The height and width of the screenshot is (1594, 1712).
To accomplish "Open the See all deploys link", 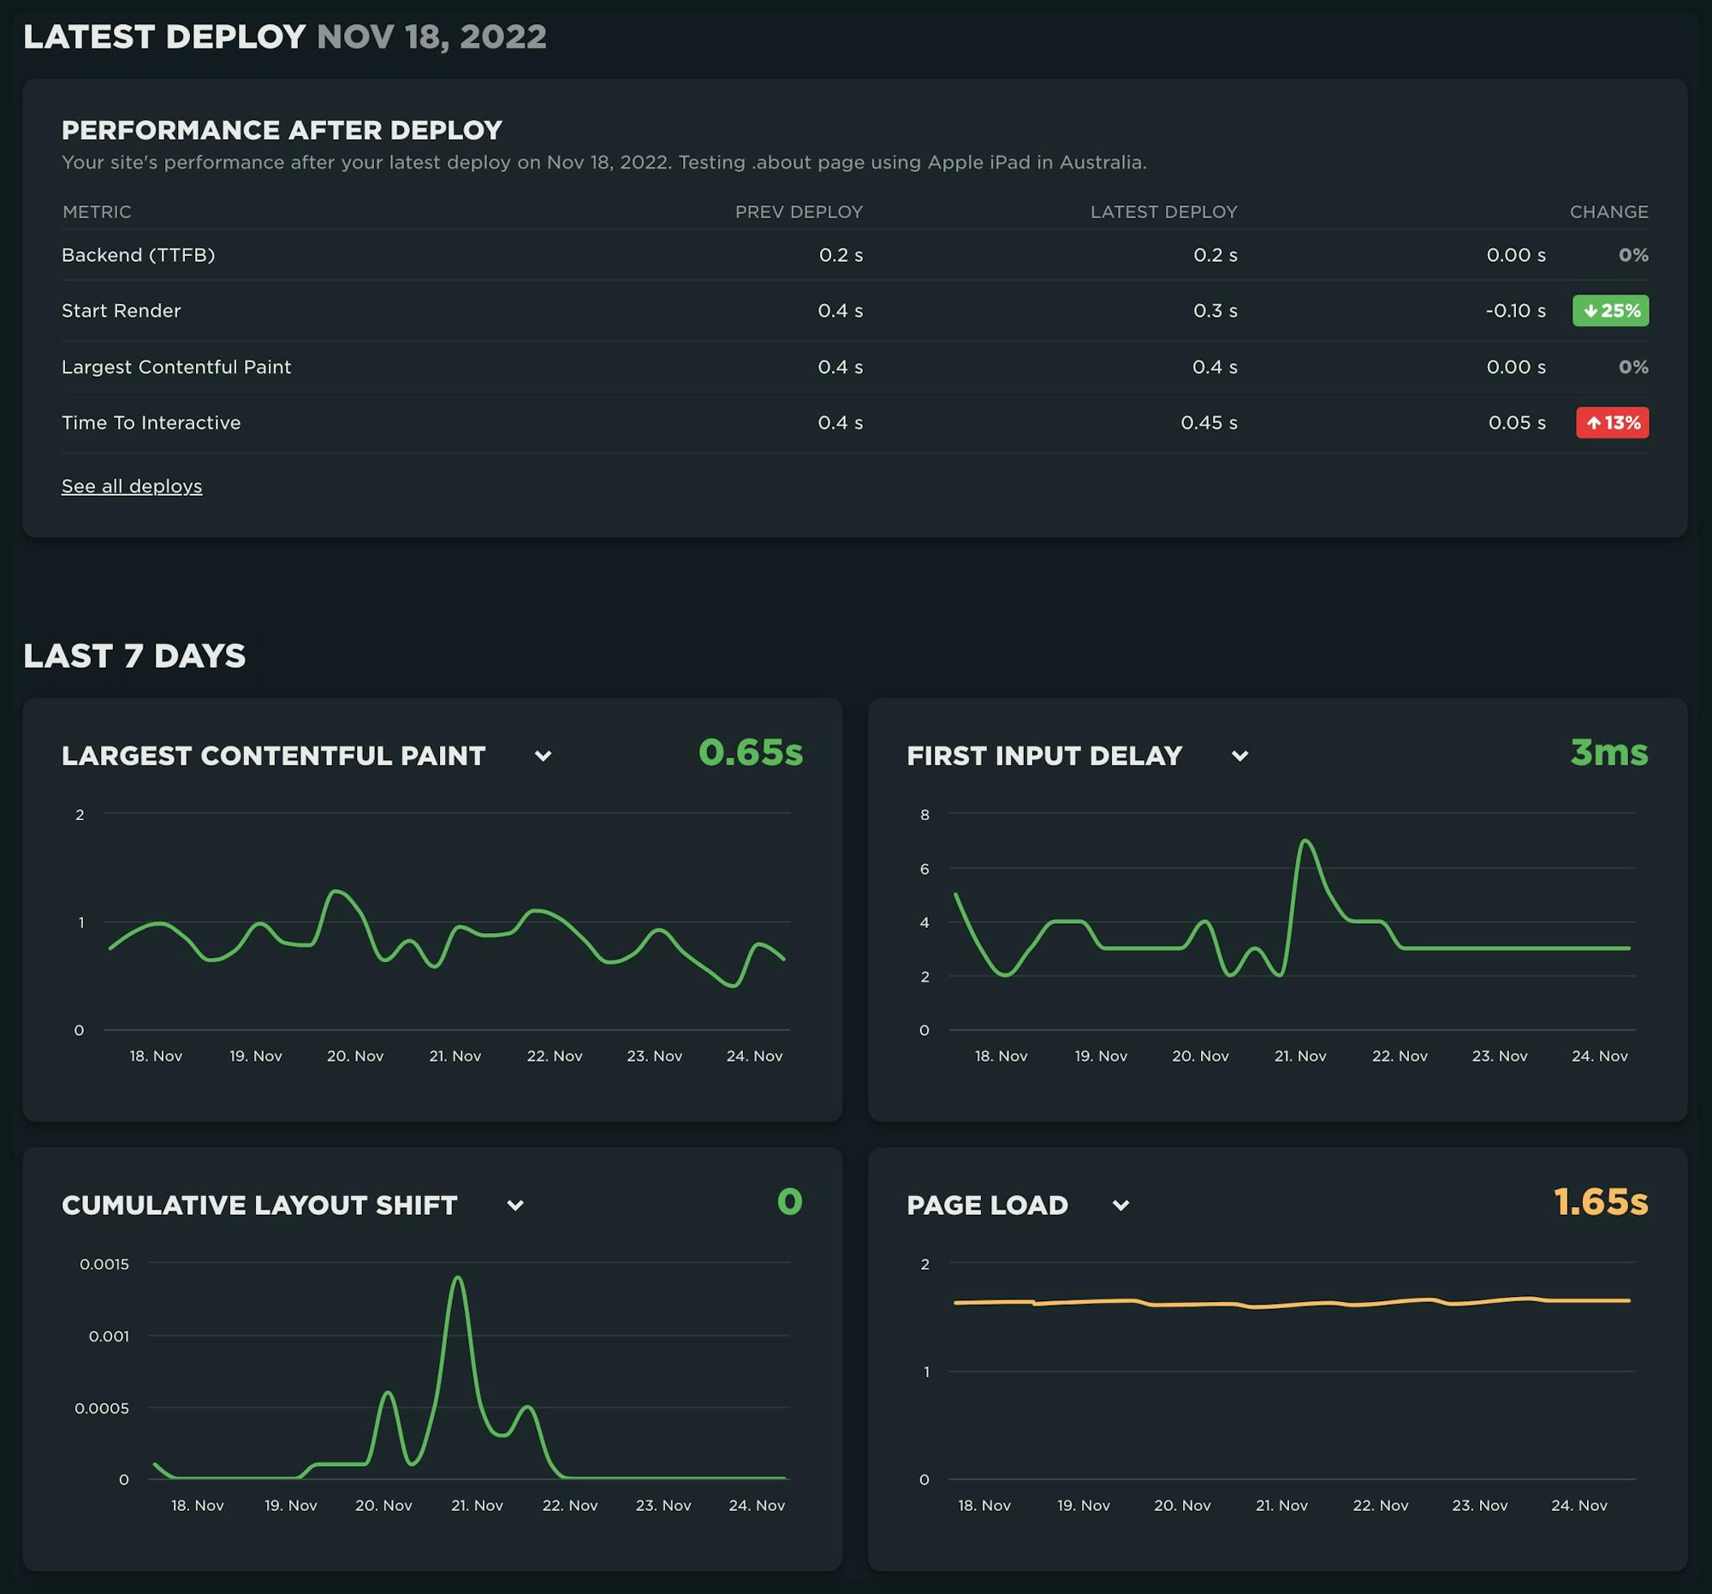I will [131, 486].
